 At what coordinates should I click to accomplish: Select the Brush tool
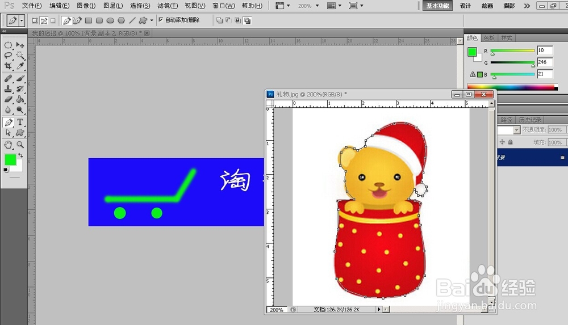[x=20, y=78]
